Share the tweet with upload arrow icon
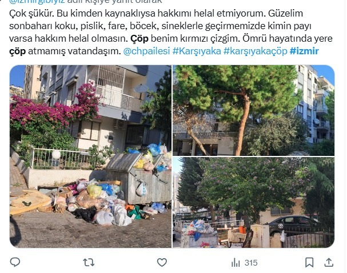The width and height of the screenshot is (347, 273). tap(329, 262)
